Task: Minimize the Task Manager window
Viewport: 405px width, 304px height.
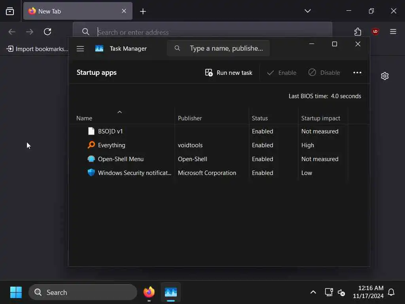Action: 312,44
